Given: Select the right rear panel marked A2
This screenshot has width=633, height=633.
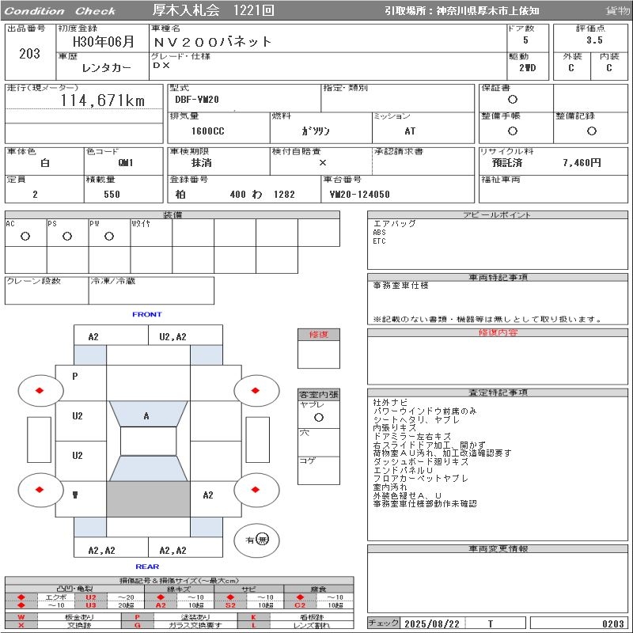Looking at the screenshot, I should 208,495.
